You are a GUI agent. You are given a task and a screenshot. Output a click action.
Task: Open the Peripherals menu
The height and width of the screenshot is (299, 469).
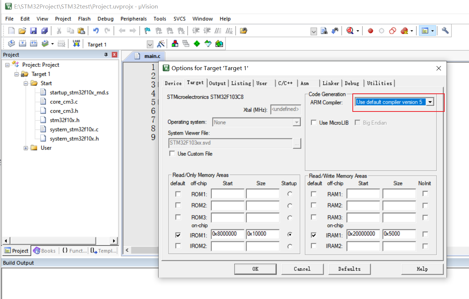(x=134, y=18)
